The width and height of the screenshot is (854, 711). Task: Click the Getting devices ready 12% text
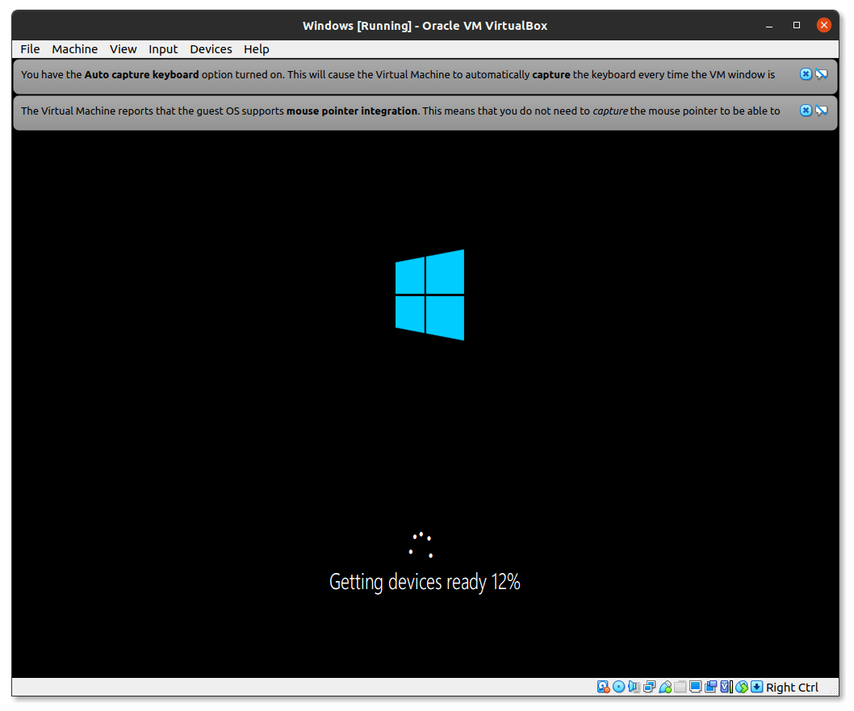(425, 582)
